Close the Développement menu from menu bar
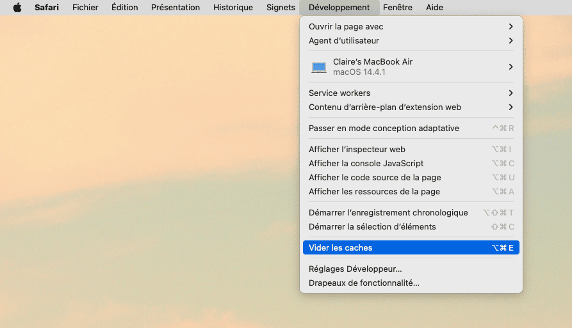 pos(339,7)
